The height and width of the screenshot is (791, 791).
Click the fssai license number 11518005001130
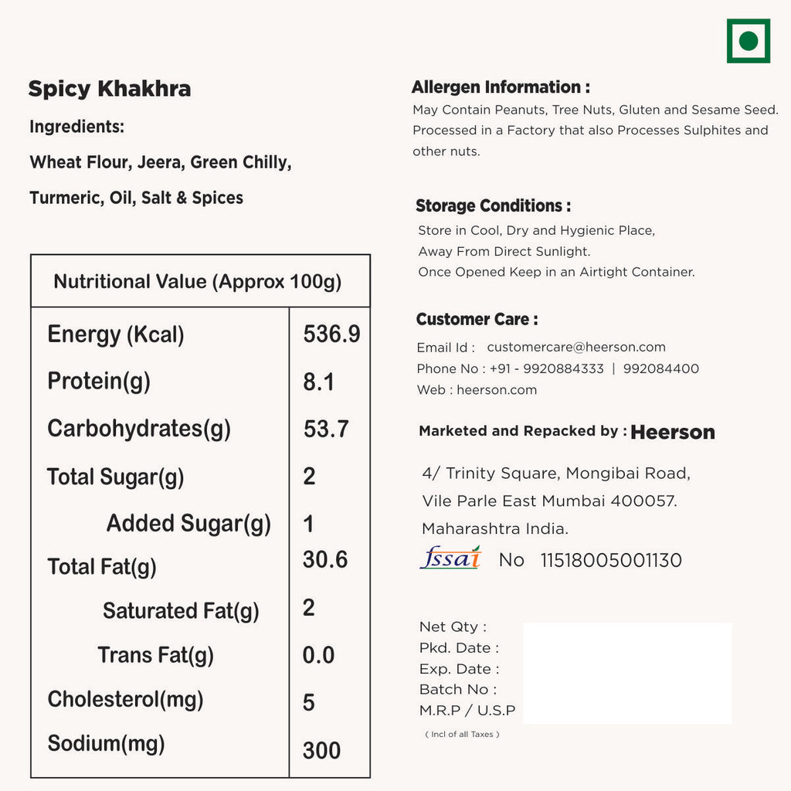click(610, 561)
